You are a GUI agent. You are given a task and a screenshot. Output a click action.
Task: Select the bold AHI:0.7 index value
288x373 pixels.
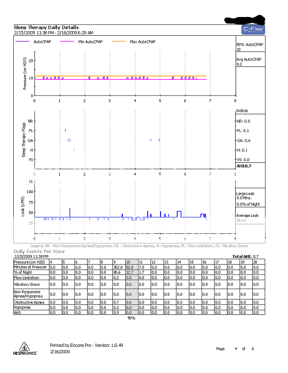(243, 166)
